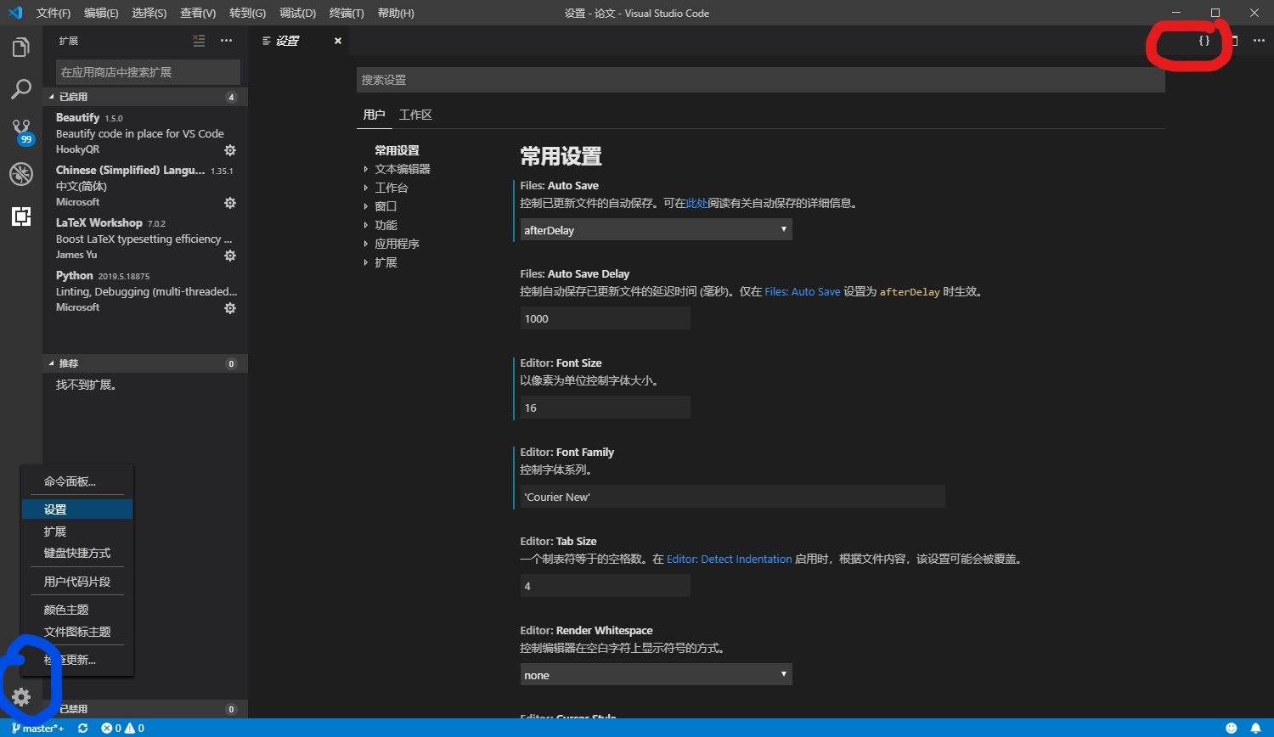Clear the extensions search results icon
Viewport: 1274px width, 737px height.
point(199,41)
